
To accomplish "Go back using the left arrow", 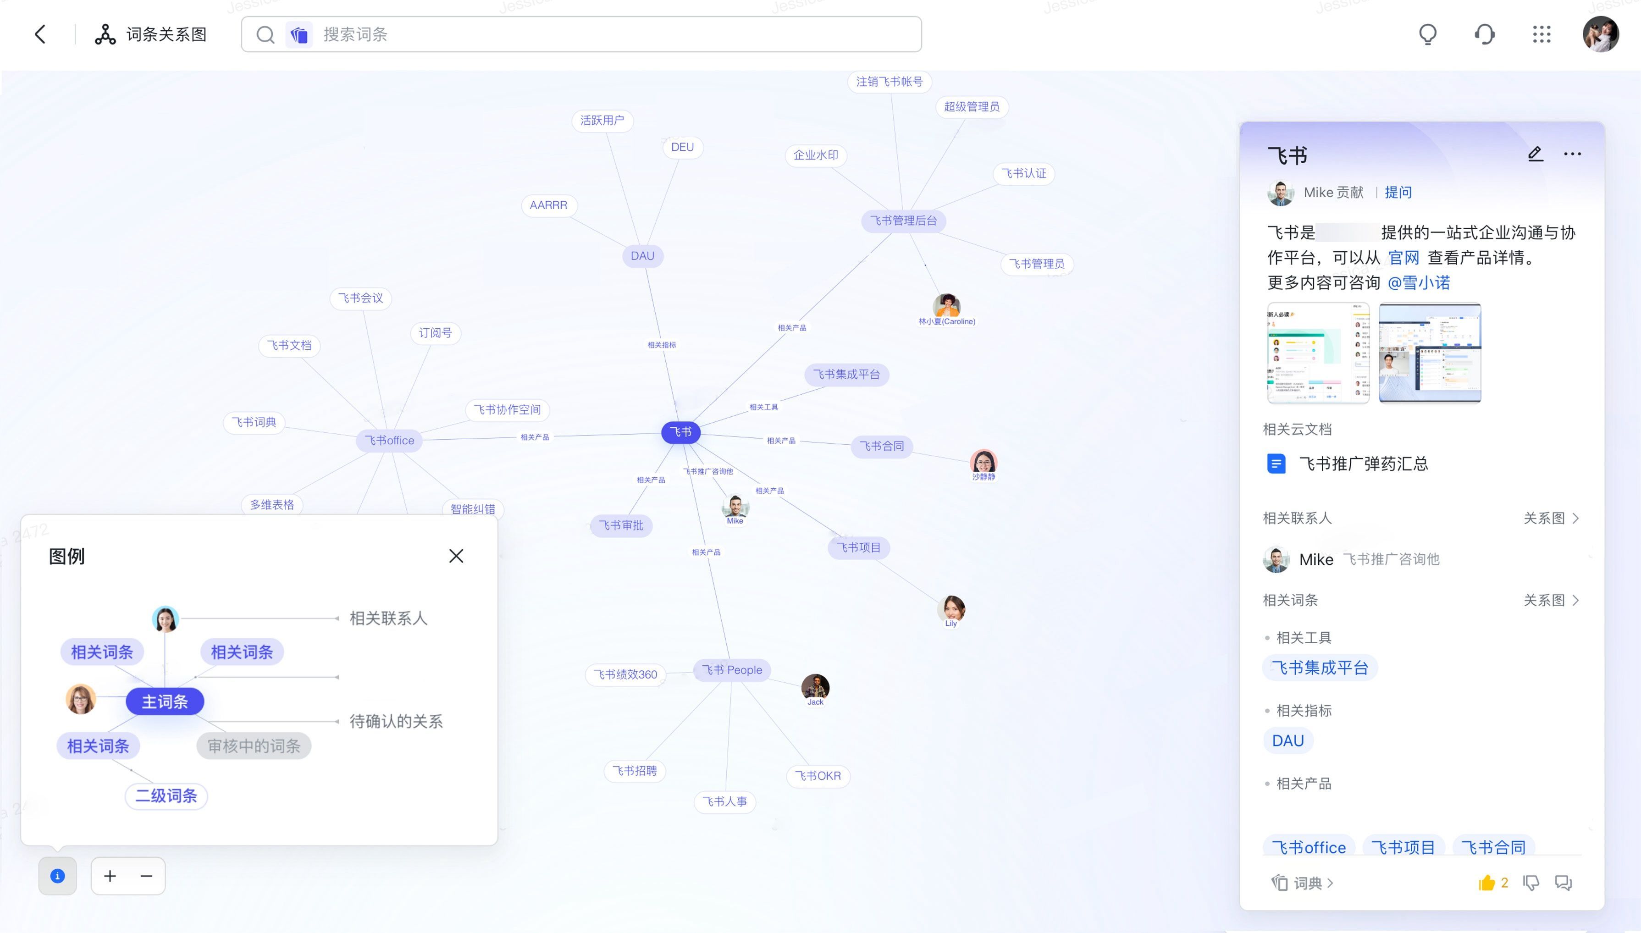I will [x=40, y=34].
